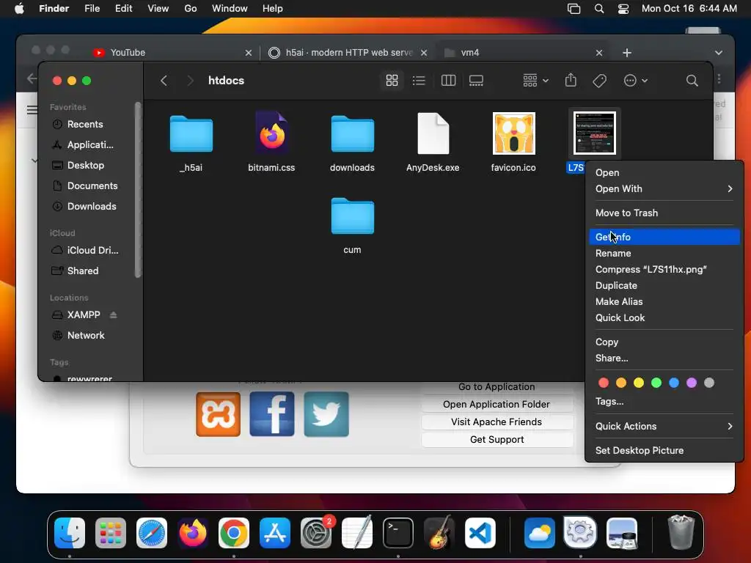
Task: Apply the purple tag color
Action: (692, 383)
